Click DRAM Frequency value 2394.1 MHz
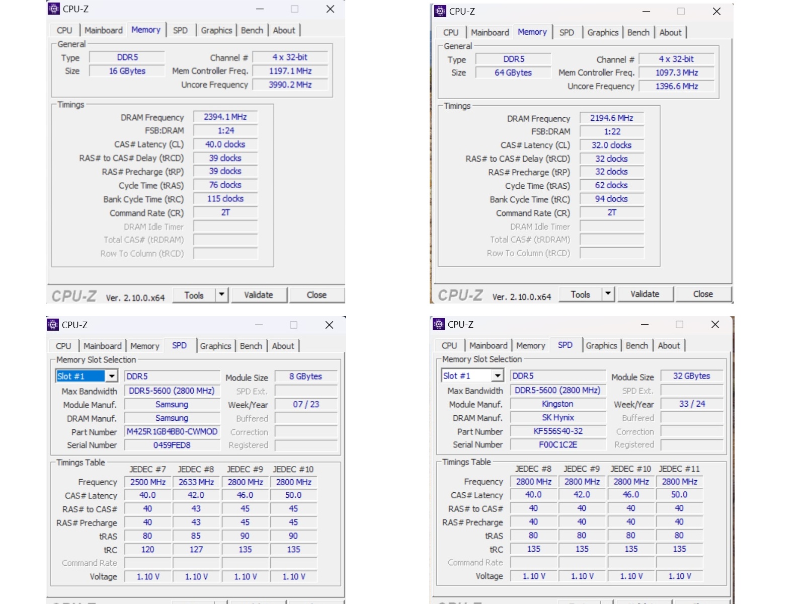 [225, 117]
